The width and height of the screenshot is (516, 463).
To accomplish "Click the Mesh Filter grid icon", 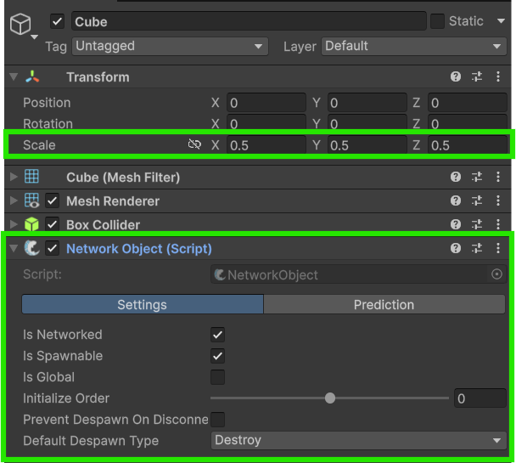I will pos(31,176).
